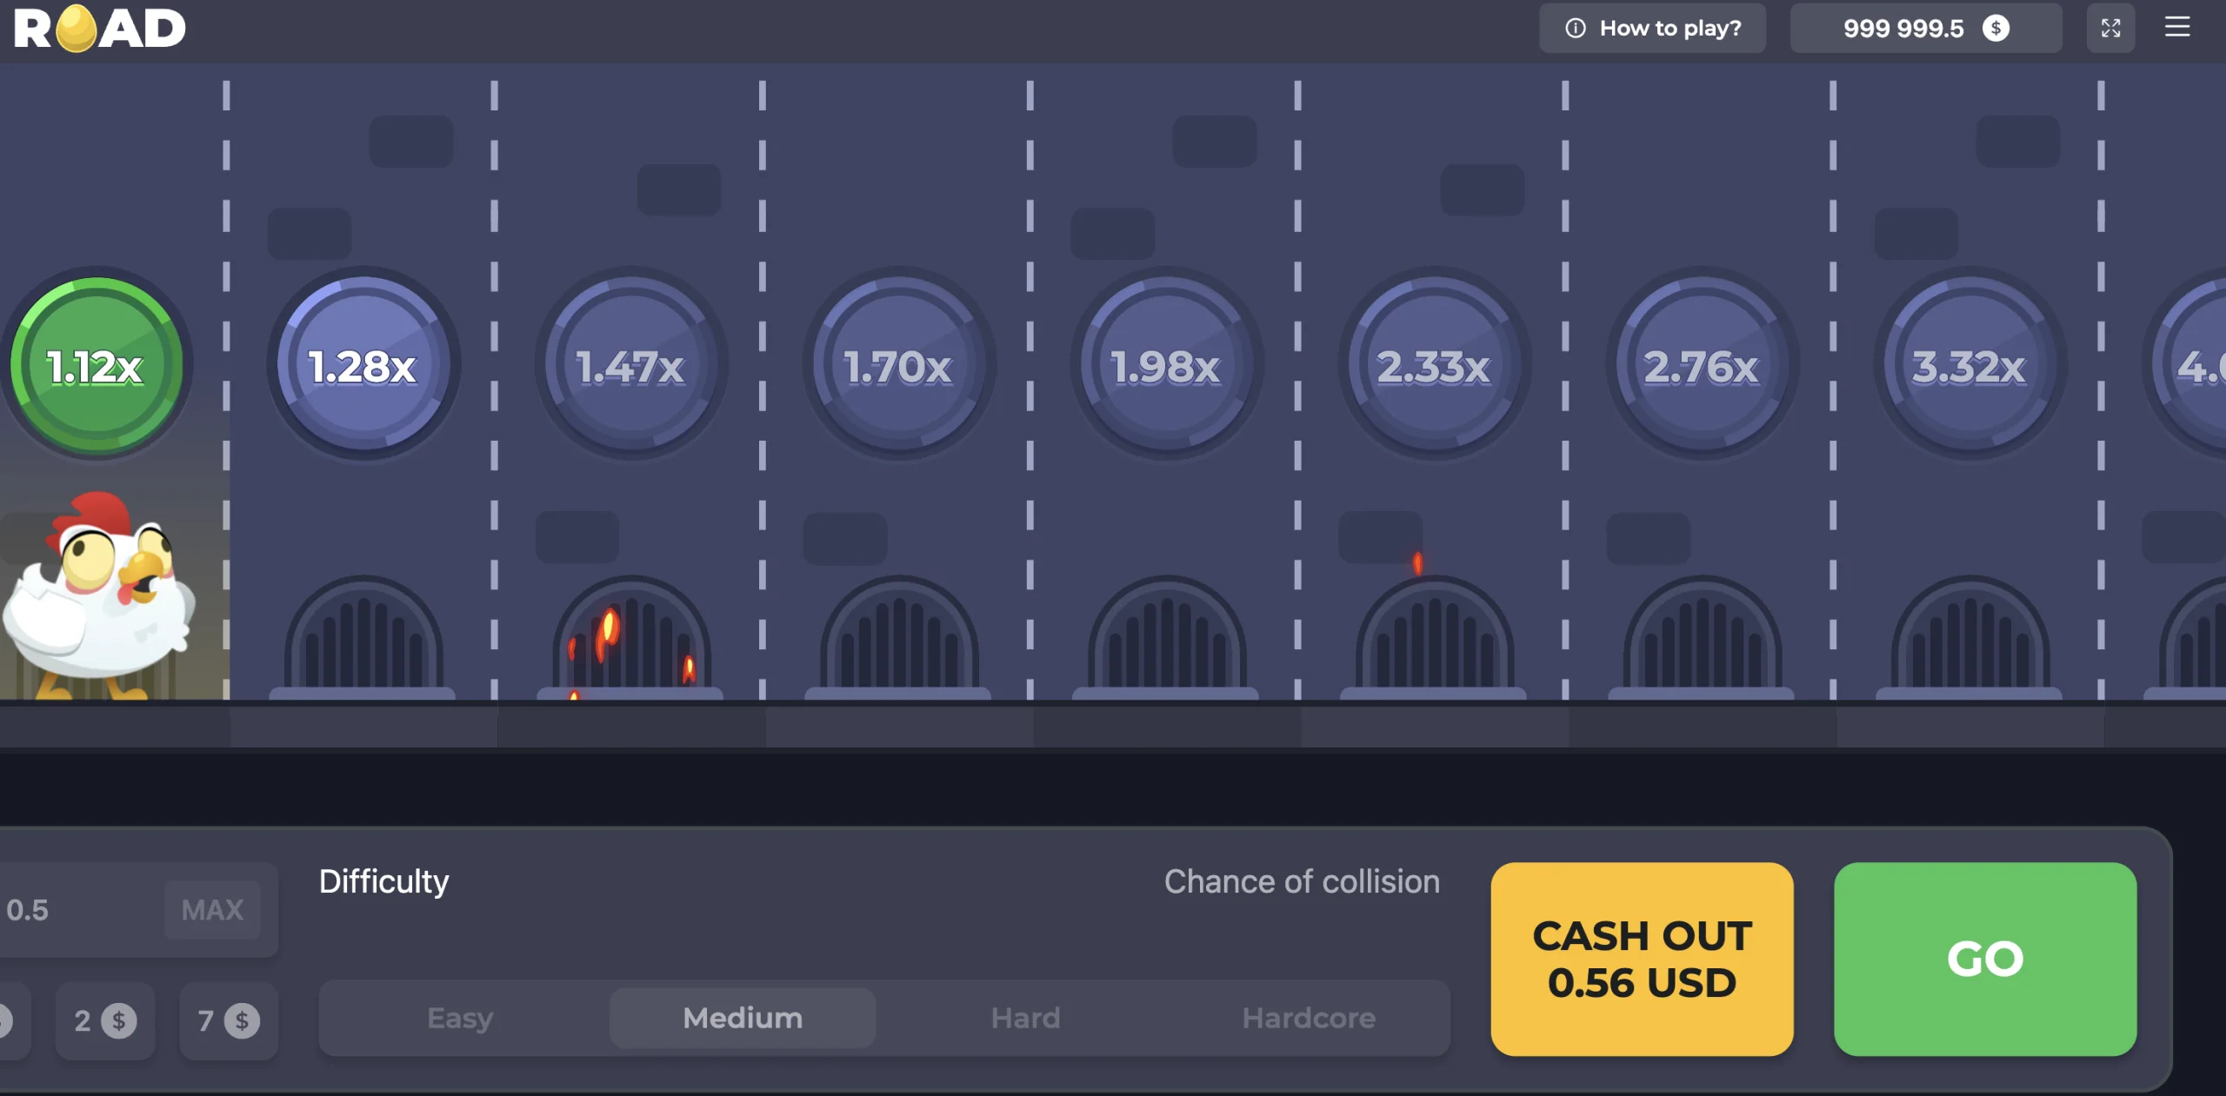Select Easy difficulty
2226x1096 pixels.
pos(460,1018)
